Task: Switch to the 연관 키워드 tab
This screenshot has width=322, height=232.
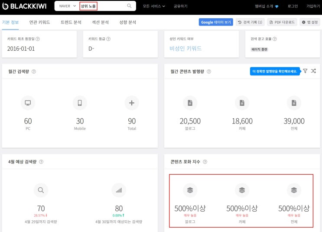Action: pyautogui.click(x=39, y=22)
